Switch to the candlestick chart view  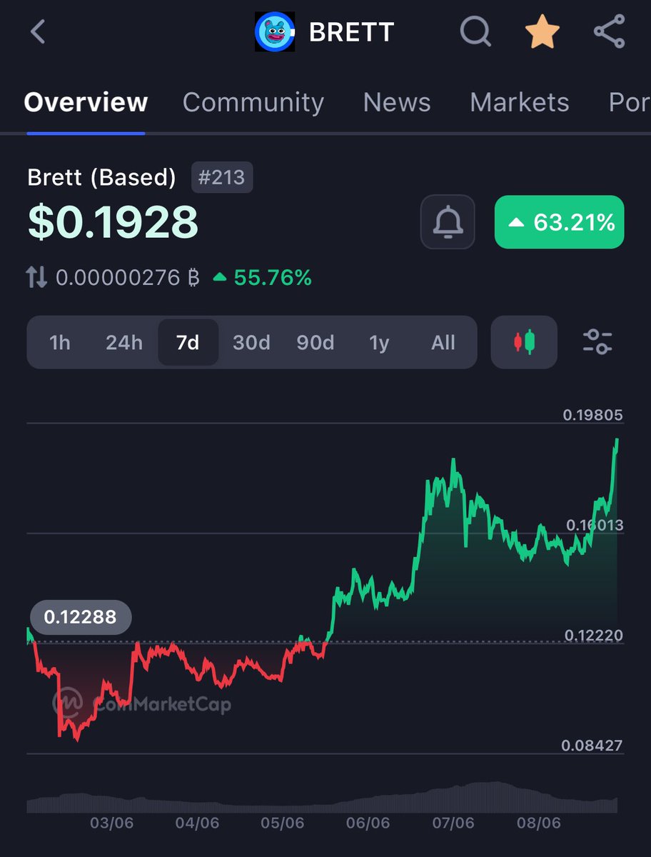tap(525, 342)
